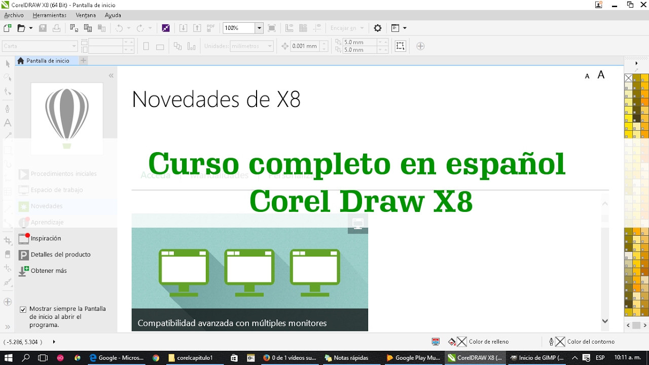Screen dimensions: 649x365
Task: Select the smaller A text size
Action: (x=587, y=76)
